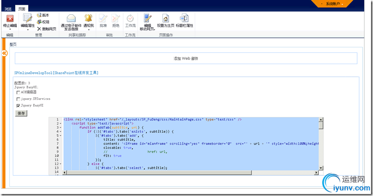
Task: Click the Edit Mobile Page icon
Action: pyautogui.click(x=147, y=18)
